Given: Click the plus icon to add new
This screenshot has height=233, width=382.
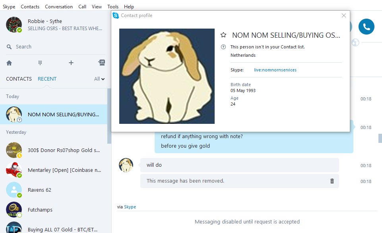Looking at the screenshot, I should (x=71, y=63).
